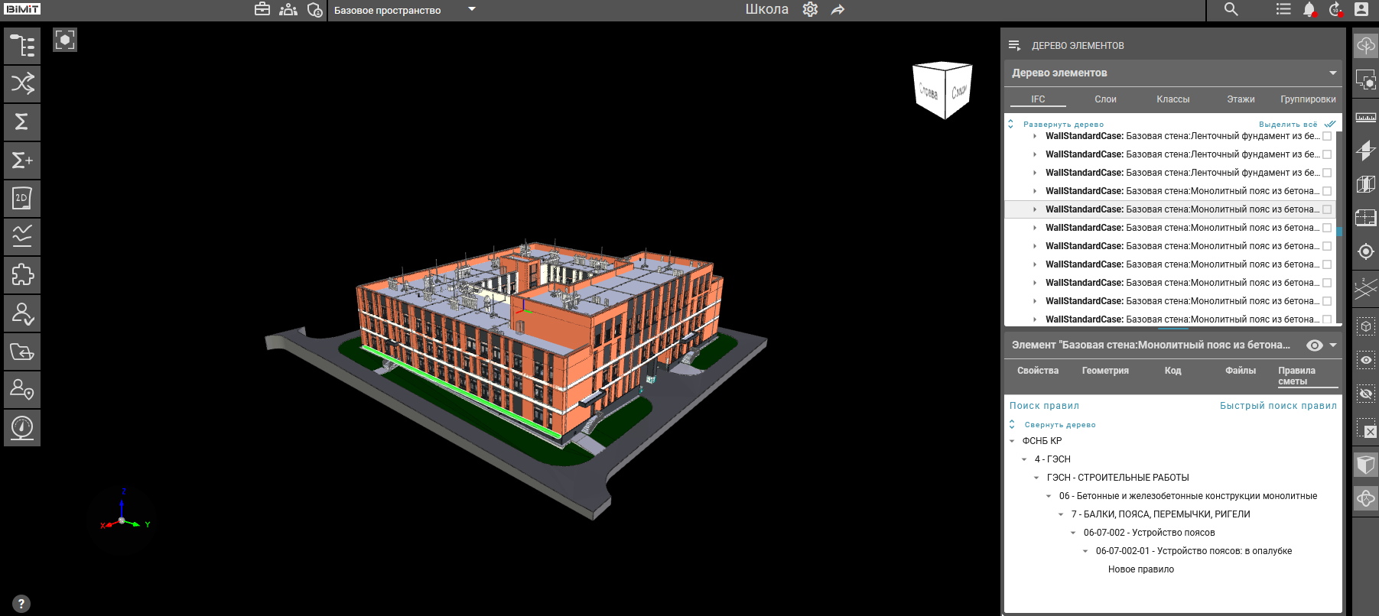Check the highlighted Монолитный пояс row checkbox
The image size is (1379, 616).
(1327, 209)
